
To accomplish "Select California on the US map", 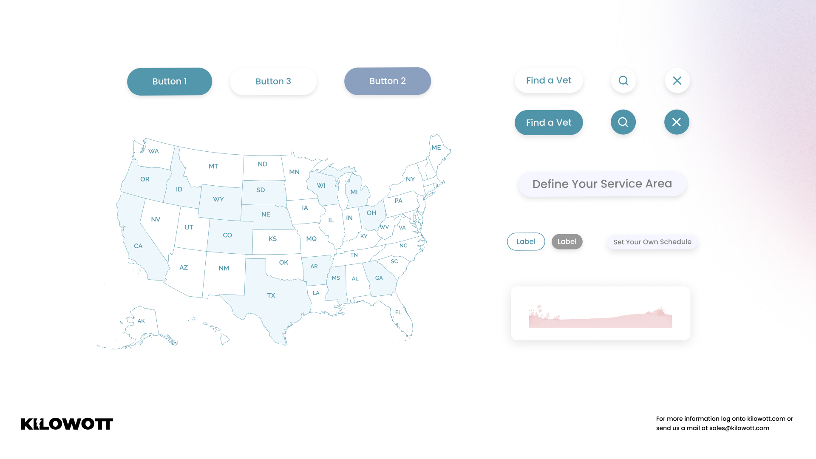I will coord(138,246).
